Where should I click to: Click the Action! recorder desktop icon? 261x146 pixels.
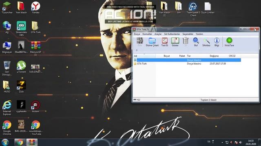(35, 106)
